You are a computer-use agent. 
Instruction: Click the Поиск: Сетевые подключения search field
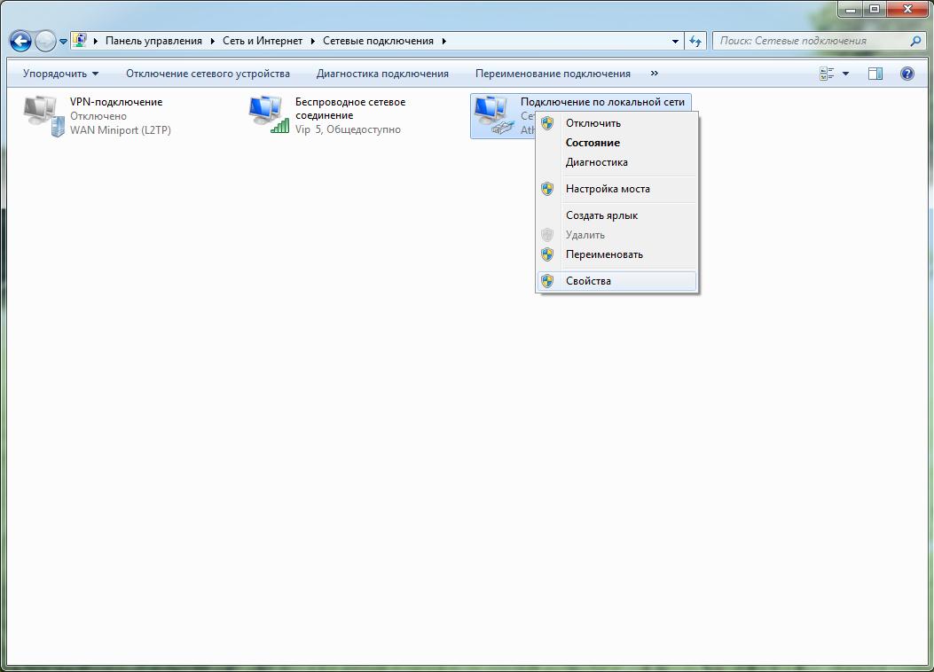coord(807,41)
